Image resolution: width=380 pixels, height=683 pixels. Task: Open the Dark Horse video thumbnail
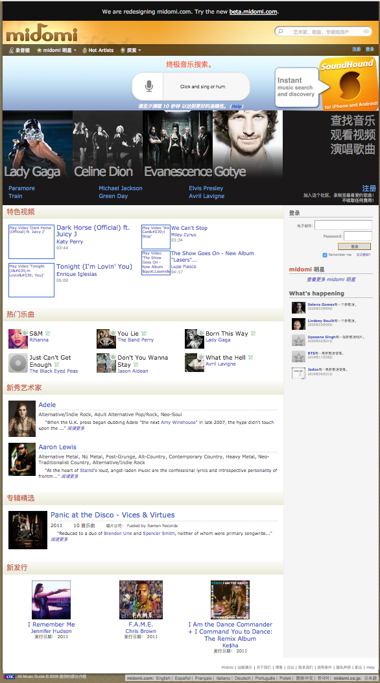31,242
